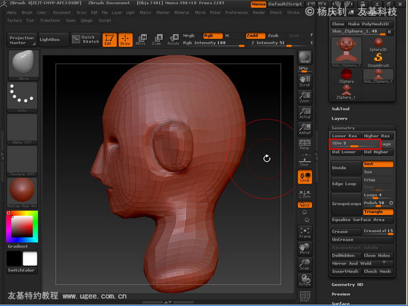Toggle Local transformations button
Image resolution: width=408 pixels, height=306 pixels.
(305, 177)
